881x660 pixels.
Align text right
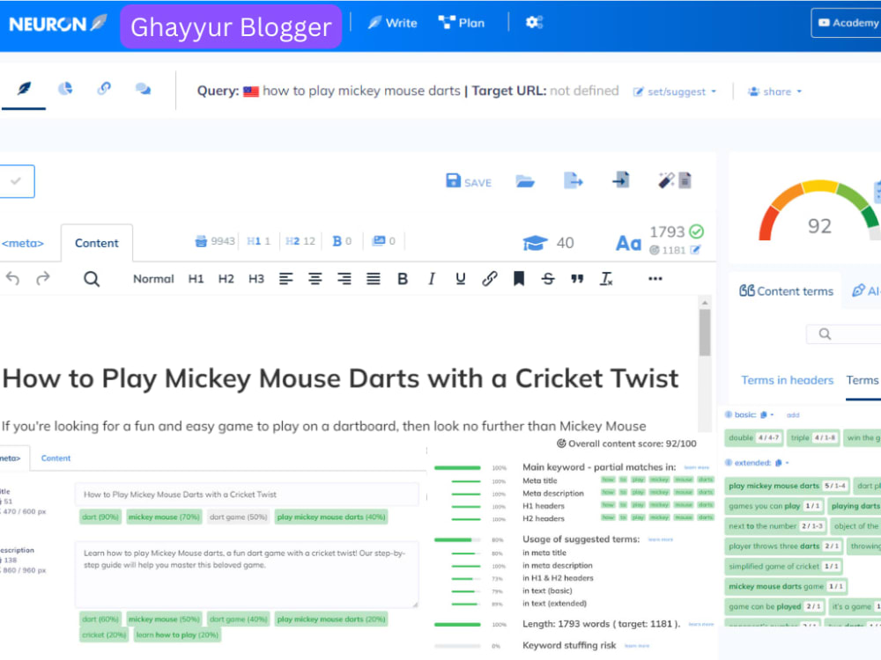344,279
